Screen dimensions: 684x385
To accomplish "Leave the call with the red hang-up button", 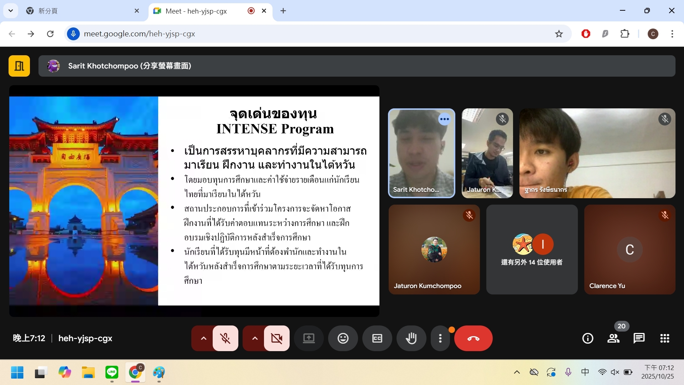I will 473,338.
